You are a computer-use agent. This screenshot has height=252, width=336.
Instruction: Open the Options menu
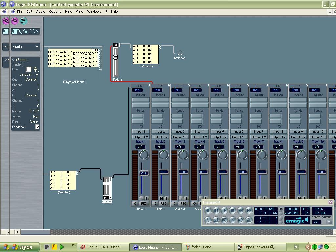click(x=55, y=11)
